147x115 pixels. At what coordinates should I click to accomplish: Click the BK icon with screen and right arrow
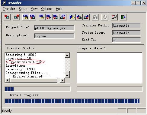pos(63,17)
